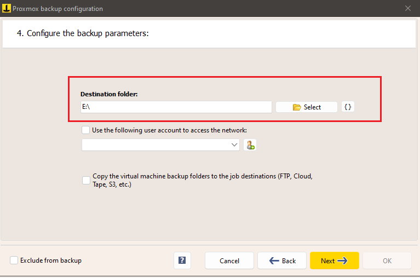420x278 pixels.
Task: Click the yellow folder icon on Select
Action: coord(297,107)
